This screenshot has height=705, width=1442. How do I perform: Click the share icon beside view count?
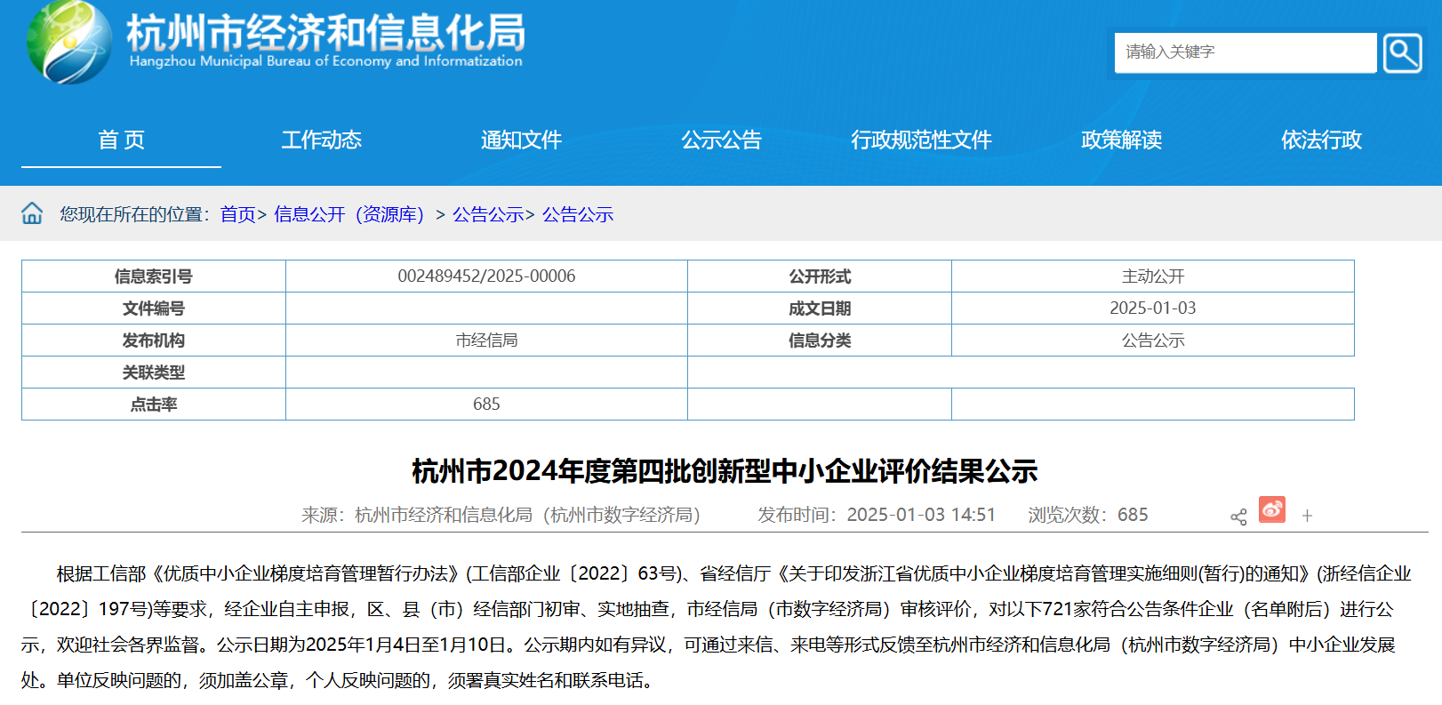pyautogui.click(x=1238, y=517)
